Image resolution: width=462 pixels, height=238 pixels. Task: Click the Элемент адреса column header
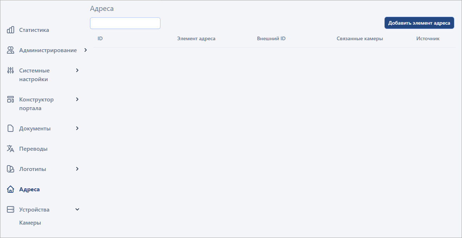click(x=196, y=38)
